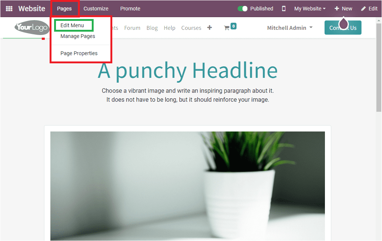This screenshot has height=241, width=382.
Task: Click the mobile preview icon
Action: [284, 8]
